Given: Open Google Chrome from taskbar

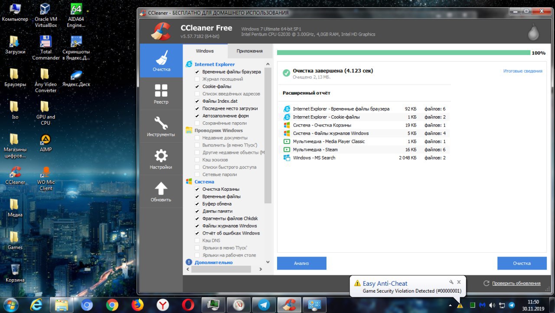Looking at the screenshot, I should (112, 305).
